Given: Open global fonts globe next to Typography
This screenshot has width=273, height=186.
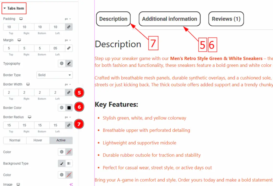Looking at the screenshot, I should tap(62, 63).
